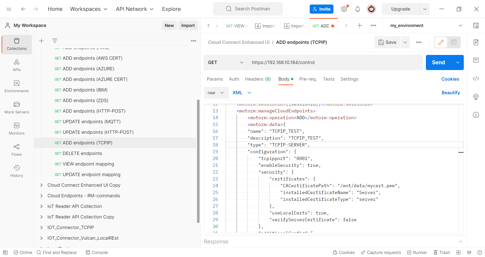Expand IOT_Connector_TCPIP collection
The width and height of the screenshot is (485, 257).
41,228
